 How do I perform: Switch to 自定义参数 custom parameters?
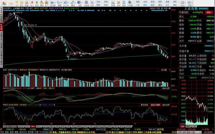click(155, 105)
